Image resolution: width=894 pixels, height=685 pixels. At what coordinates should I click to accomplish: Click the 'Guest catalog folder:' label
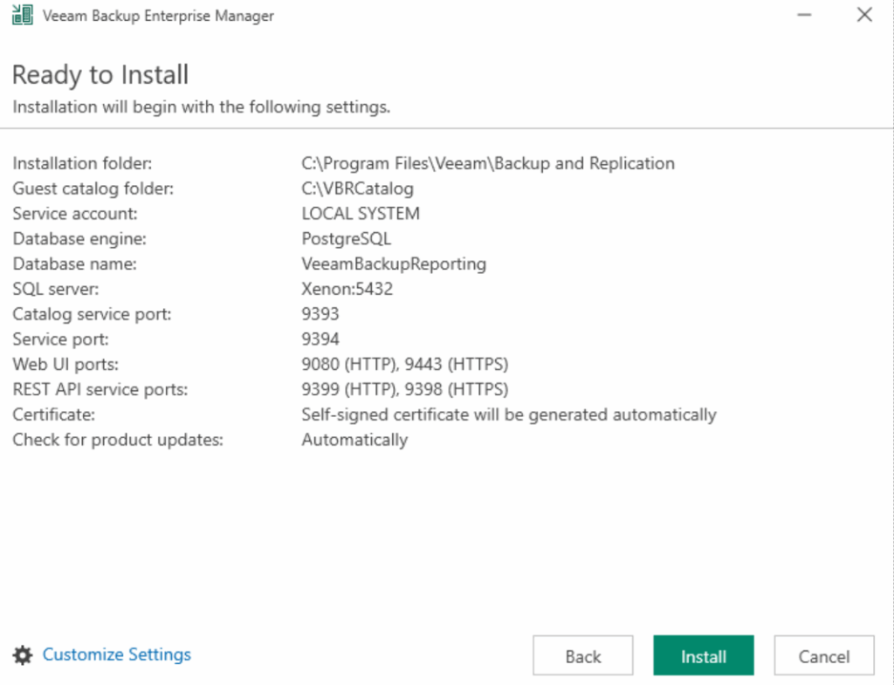click(93, 188)
